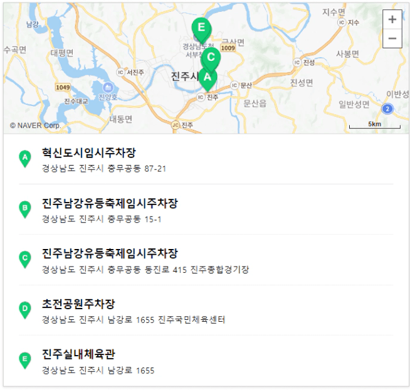
Task: Click the blue route 2 marker on map
Action: pyautogui.click(x=387, y=109)
